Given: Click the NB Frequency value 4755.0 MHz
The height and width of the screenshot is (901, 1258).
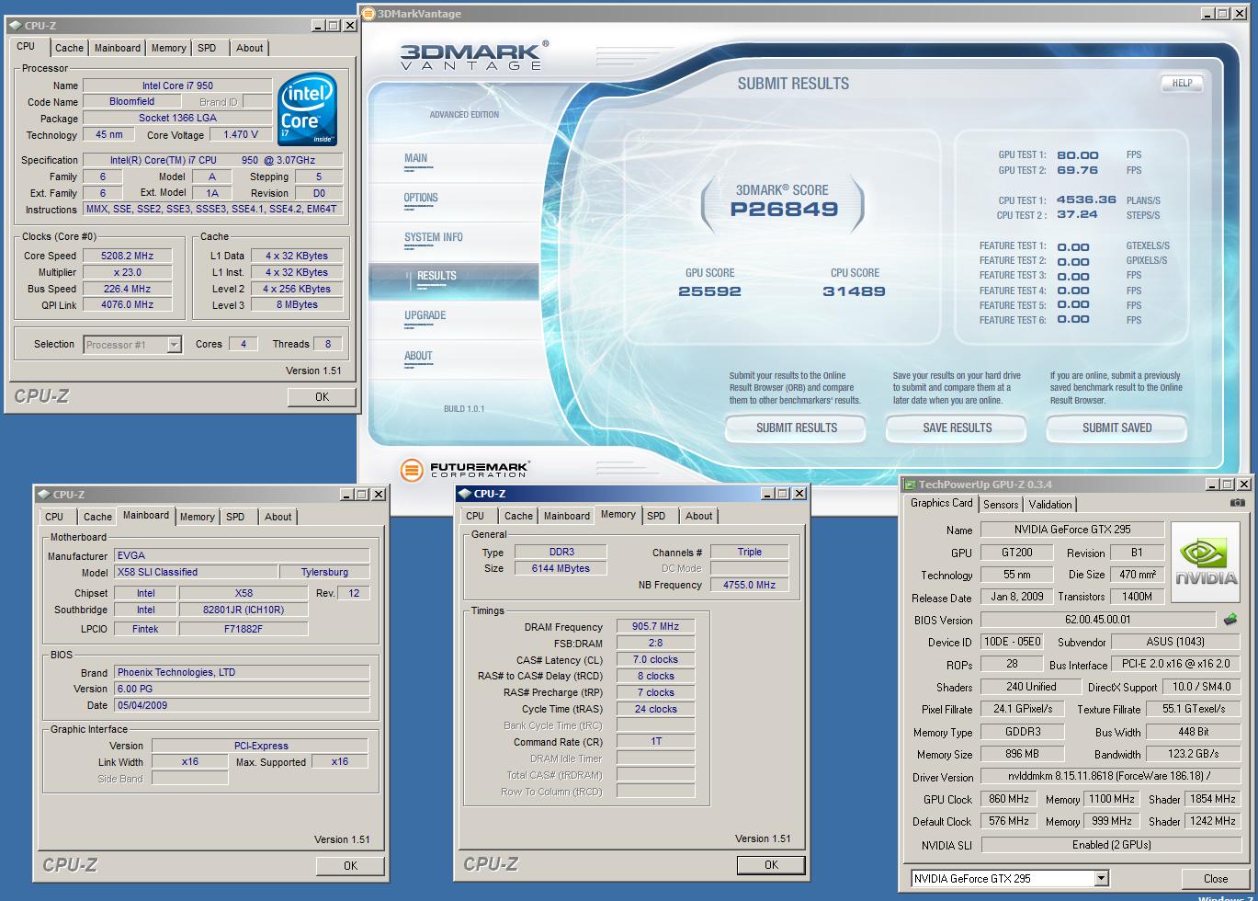Looking at the screenshot, I should pyautogui.click(x=749, y=585).
